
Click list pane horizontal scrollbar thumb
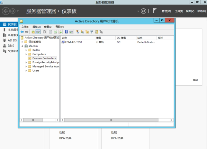pyautogui.click(x=111, y=120)
